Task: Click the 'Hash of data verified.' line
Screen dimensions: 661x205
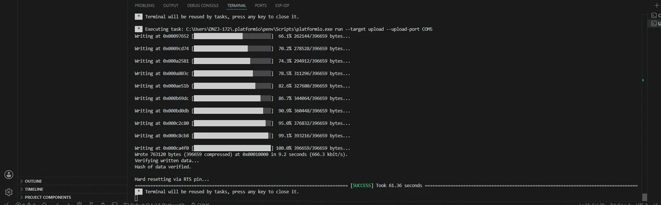Action: [x=164, y=167]
